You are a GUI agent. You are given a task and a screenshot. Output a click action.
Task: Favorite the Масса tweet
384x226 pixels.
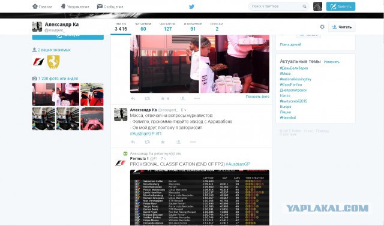click(x=163, y=142)
